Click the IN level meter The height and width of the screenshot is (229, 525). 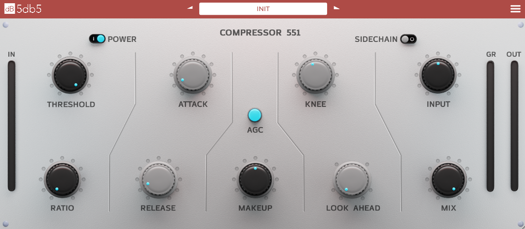click(12, 126)
